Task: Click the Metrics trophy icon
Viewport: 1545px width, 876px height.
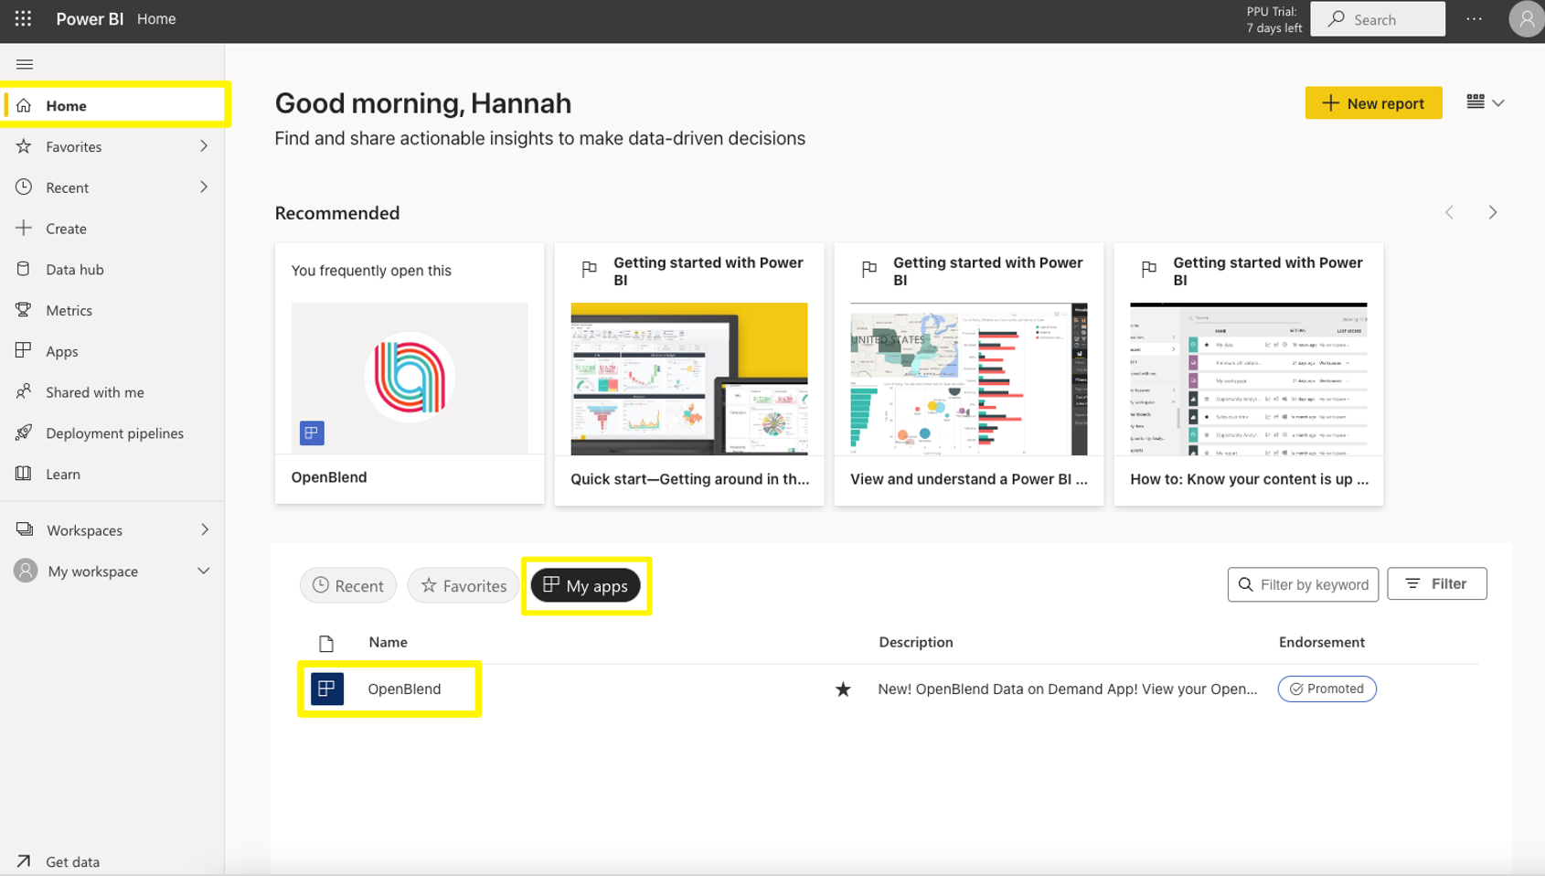Action: [x=24, y=310]
